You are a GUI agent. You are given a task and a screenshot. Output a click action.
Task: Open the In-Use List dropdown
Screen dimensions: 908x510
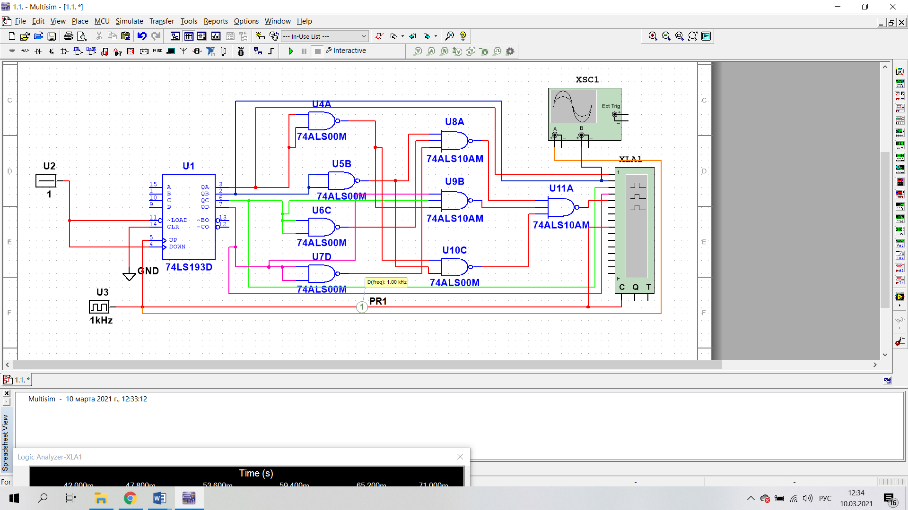pos(324,36)
